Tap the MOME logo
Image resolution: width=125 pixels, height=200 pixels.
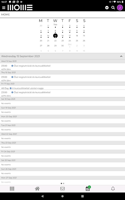tap(20, 7)
